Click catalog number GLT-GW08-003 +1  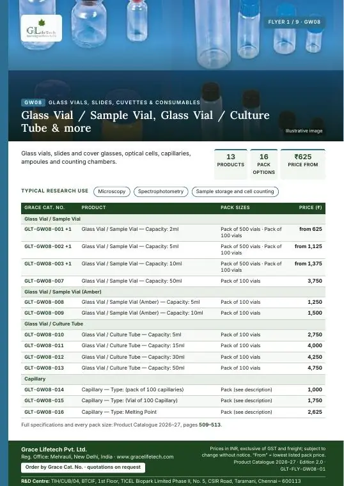tap(48, 263)
